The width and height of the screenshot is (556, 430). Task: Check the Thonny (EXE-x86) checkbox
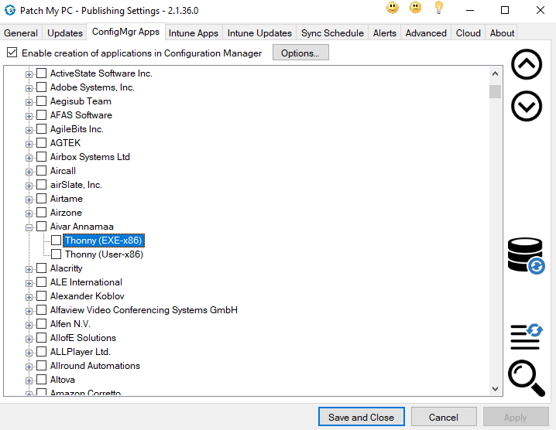click(56, 241)
